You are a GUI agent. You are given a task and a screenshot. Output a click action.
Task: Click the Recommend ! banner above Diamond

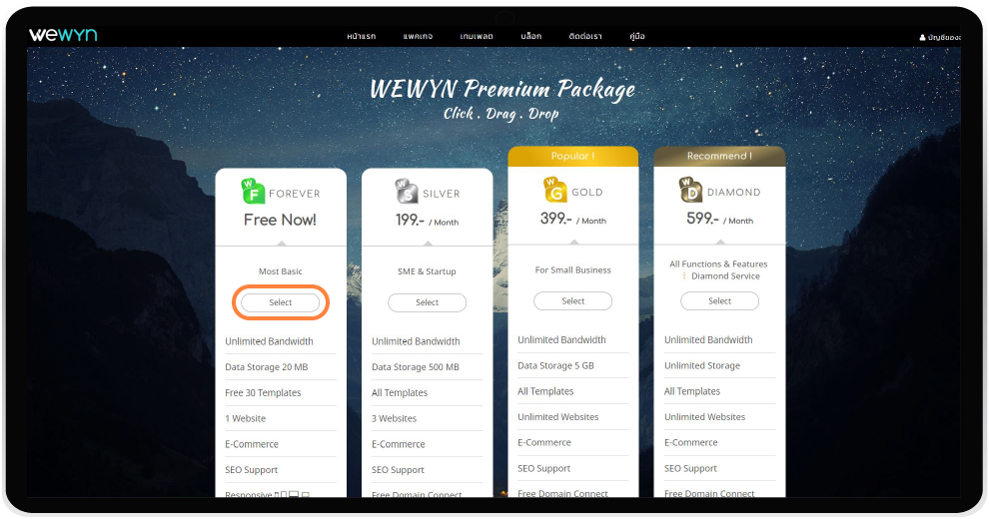[719, 157]
